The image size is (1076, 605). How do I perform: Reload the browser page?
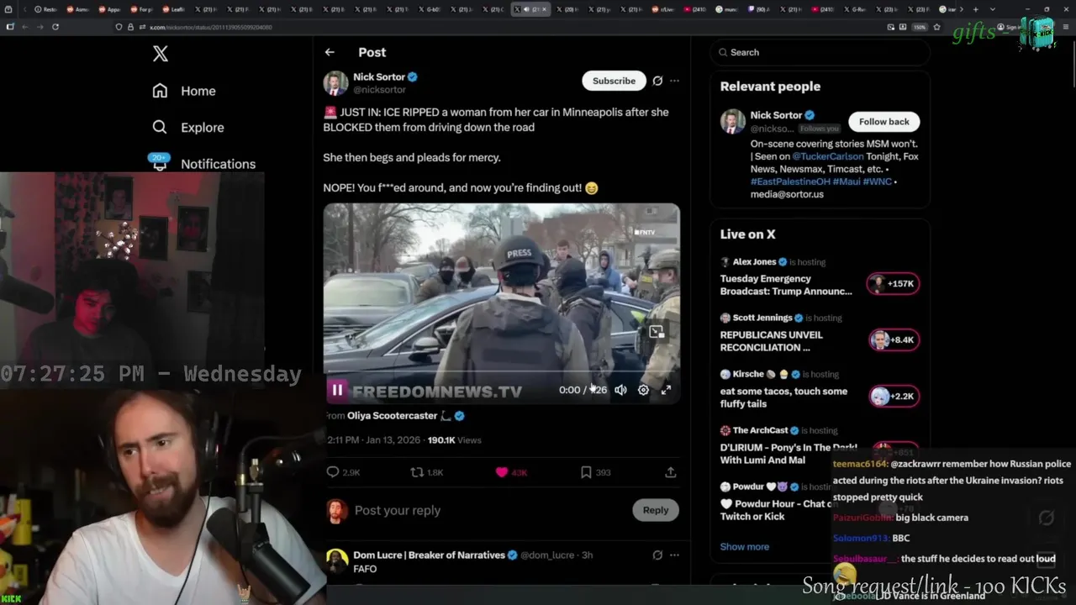[55, 27]
